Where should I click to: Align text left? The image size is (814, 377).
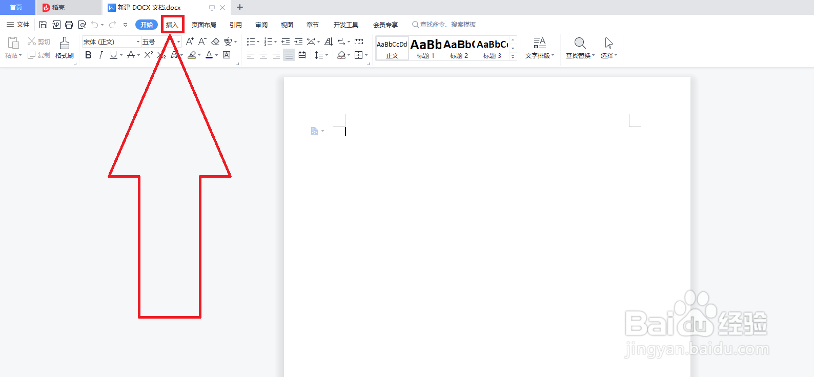(x=251, y=55)
